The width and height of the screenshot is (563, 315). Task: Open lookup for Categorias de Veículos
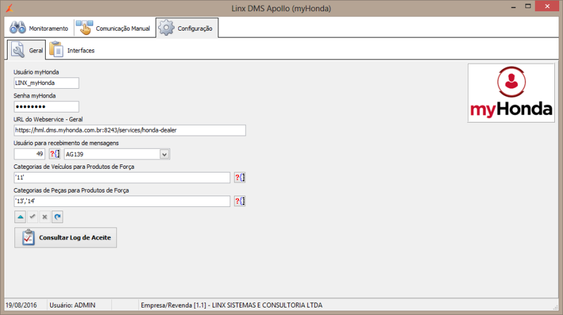pos(240,177)
